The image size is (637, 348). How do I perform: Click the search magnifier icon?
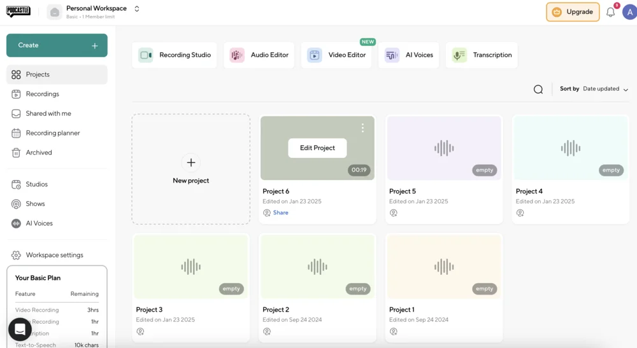click(538, 90)
